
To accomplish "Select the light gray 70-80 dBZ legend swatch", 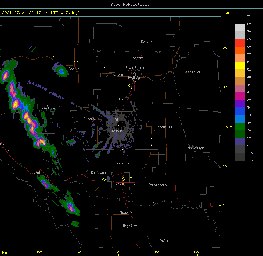I will click(x=240, y=28).
